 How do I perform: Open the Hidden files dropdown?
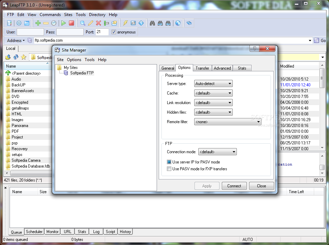[213, 112]
